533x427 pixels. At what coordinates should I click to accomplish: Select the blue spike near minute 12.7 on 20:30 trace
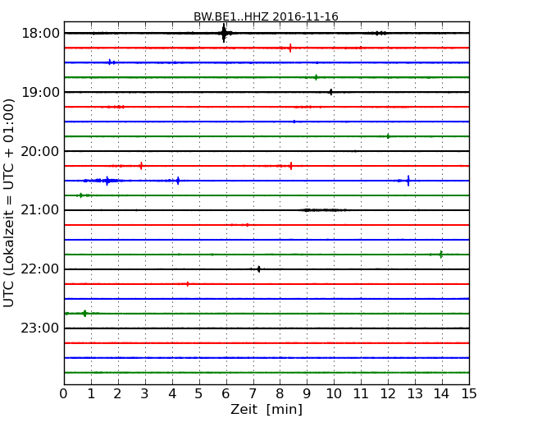(x=408, y=181)
